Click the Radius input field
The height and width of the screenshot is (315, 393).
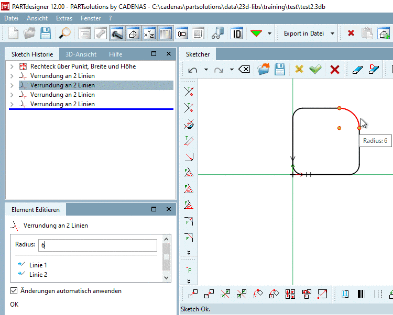97,245
